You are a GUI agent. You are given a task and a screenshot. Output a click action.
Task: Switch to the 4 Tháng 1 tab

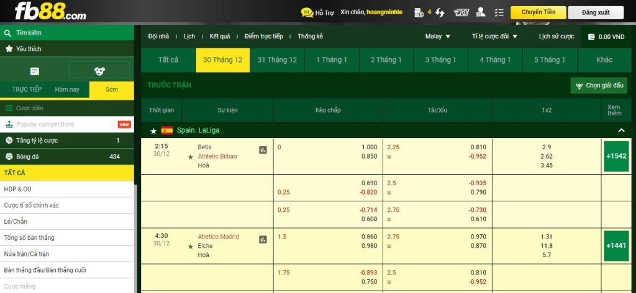495,60
